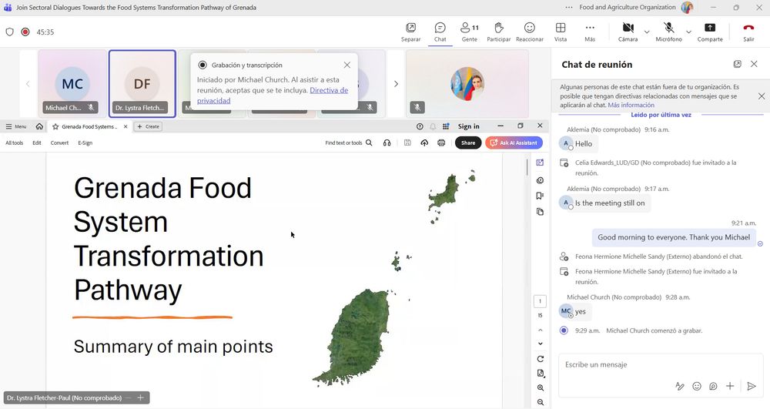Click the rotate view icon

coord(541,359)
